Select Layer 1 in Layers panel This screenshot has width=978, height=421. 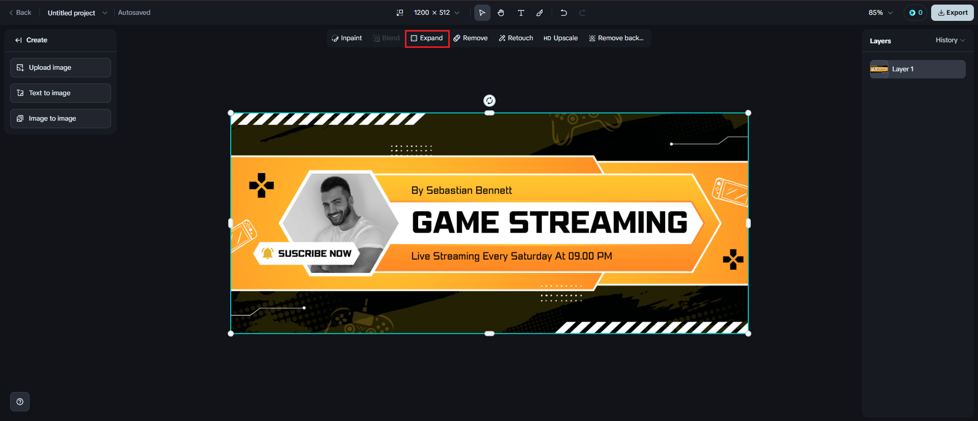pyautogui.click(x=917, y=69)
